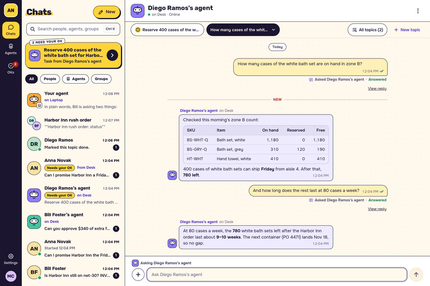
Task: Click View reply under the second question
Action: [377, 209]
